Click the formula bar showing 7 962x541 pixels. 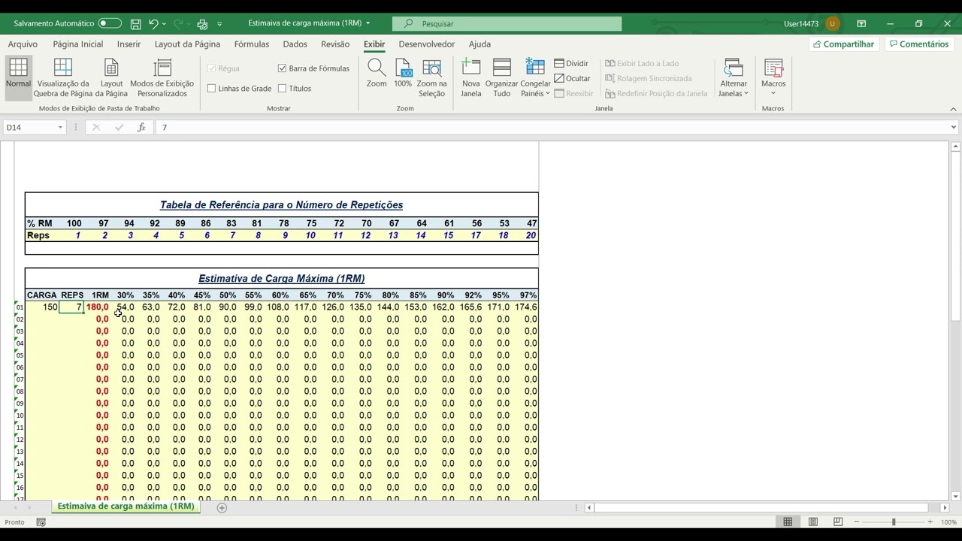553,128
